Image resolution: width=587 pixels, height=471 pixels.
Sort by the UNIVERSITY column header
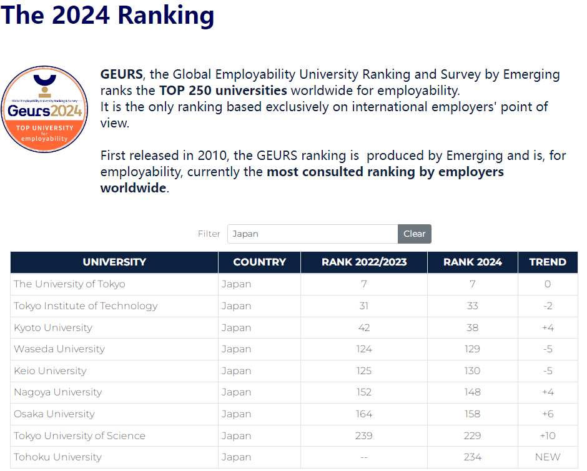(114, 262)
